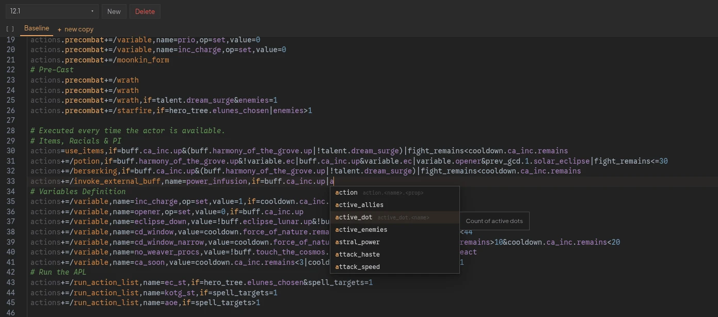
Task: Click 'name=prio' on line 19
Action: pos(175,40)
